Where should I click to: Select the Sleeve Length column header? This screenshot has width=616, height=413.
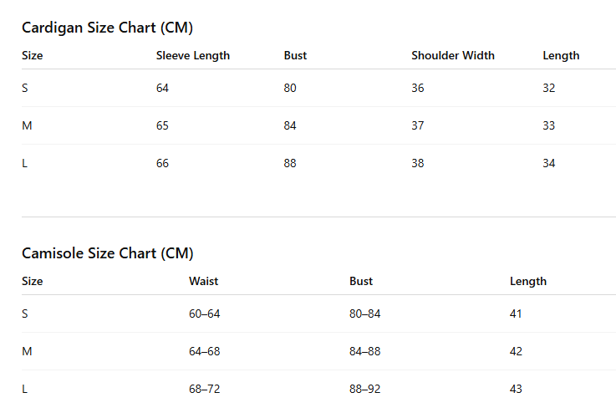click(193, 55)
